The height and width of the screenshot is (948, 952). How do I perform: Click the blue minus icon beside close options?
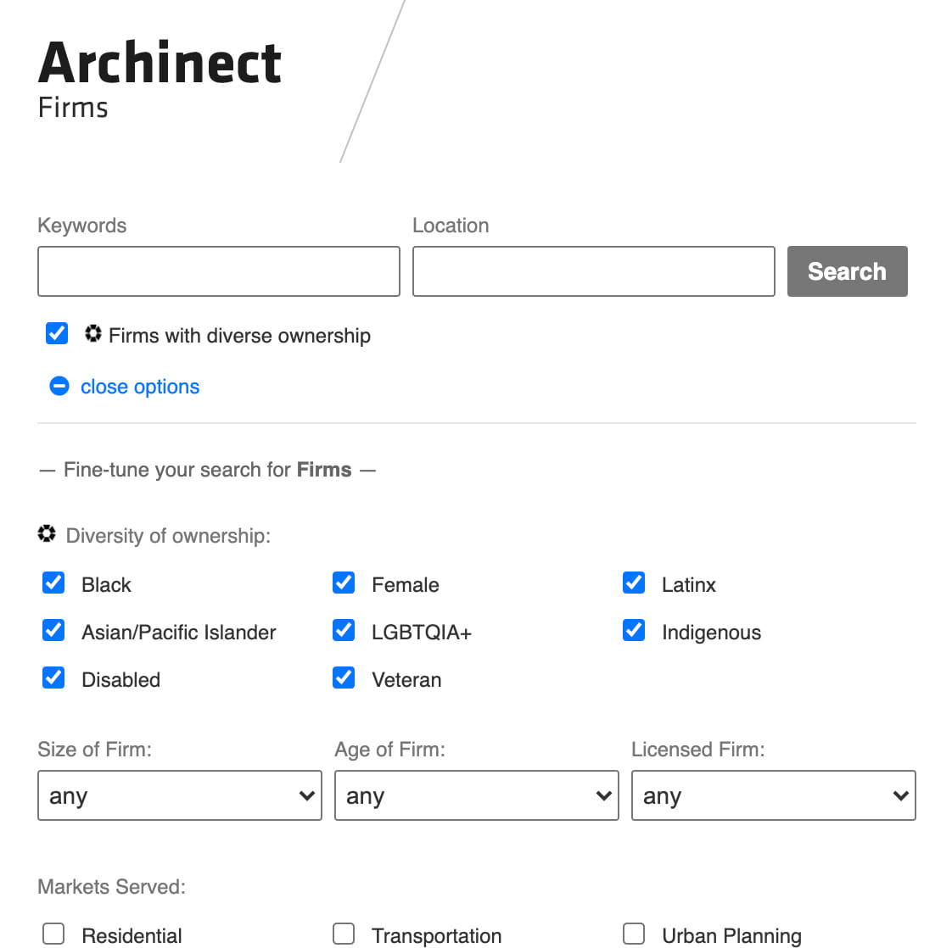(x=59, y=386)
